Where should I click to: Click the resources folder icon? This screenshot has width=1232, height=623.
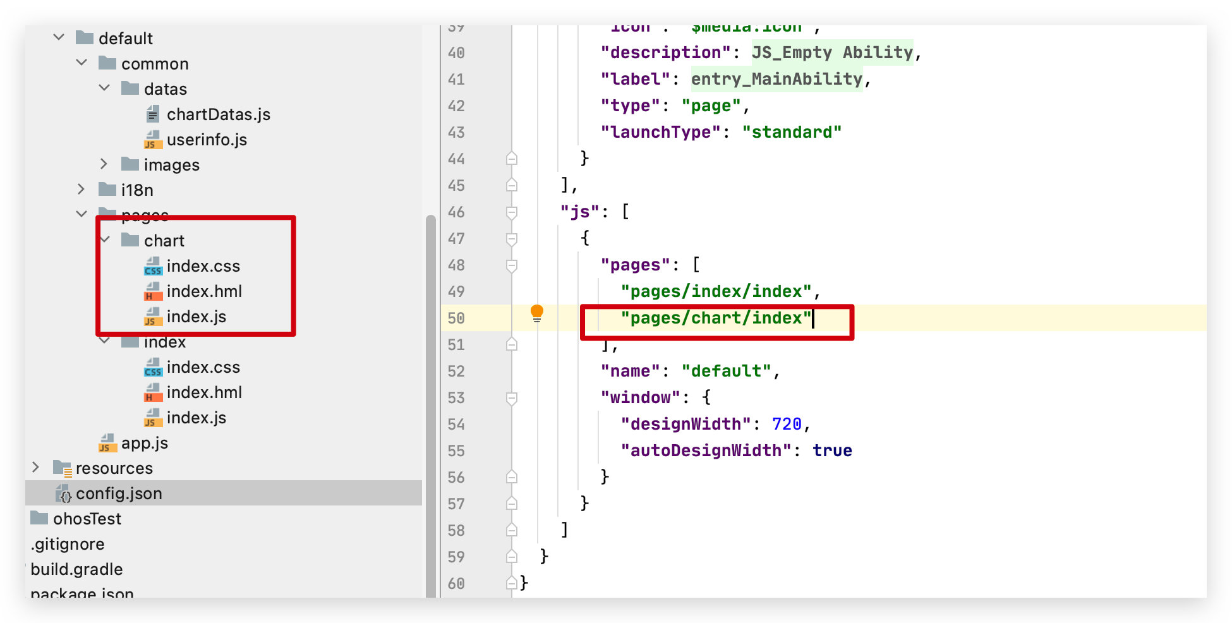click(63, 468)
